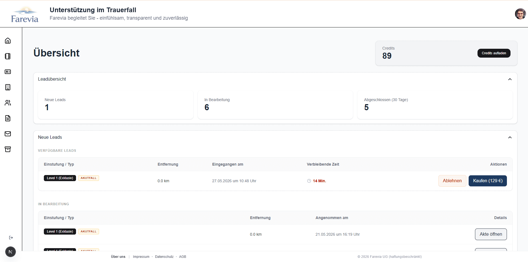Click the Verbleibende Zeit column header
528x262 pixels.
click(x=323, y=164)
